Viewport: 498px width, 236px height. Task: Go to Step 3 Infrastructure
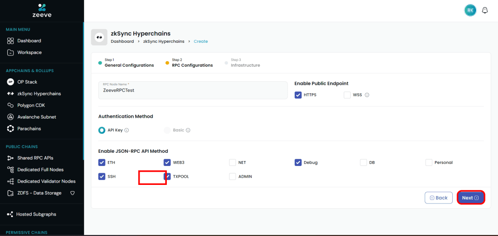click(242, 63)
